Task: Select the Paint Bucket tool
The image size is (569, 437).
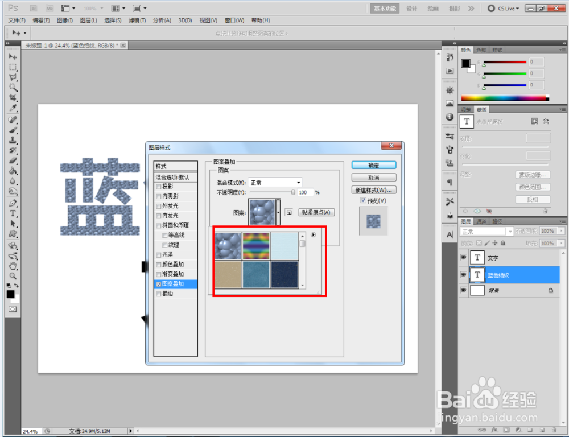Action: pos(13,171)
